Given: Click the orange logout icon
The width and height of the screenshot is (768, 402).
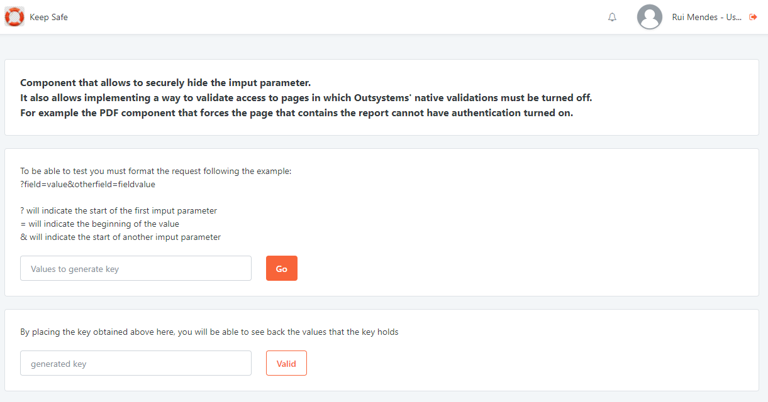Looking at the screenshot, I should [754, 18].
